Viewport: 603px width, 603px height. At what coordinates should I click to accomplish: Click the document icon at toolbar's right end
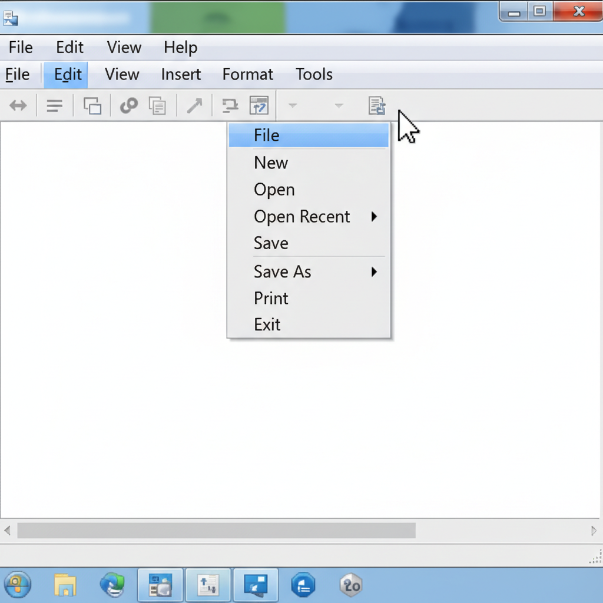[377, 106]
